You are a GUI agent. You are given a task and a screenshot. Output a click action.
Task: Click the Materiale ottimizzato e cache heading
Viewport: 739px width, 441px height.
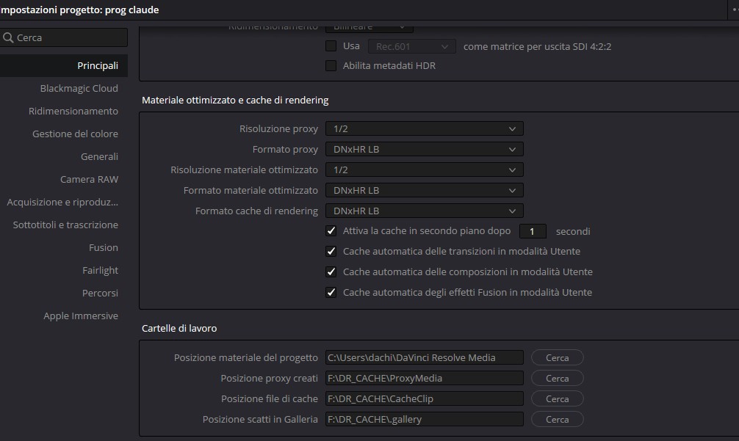click(235, 101)
